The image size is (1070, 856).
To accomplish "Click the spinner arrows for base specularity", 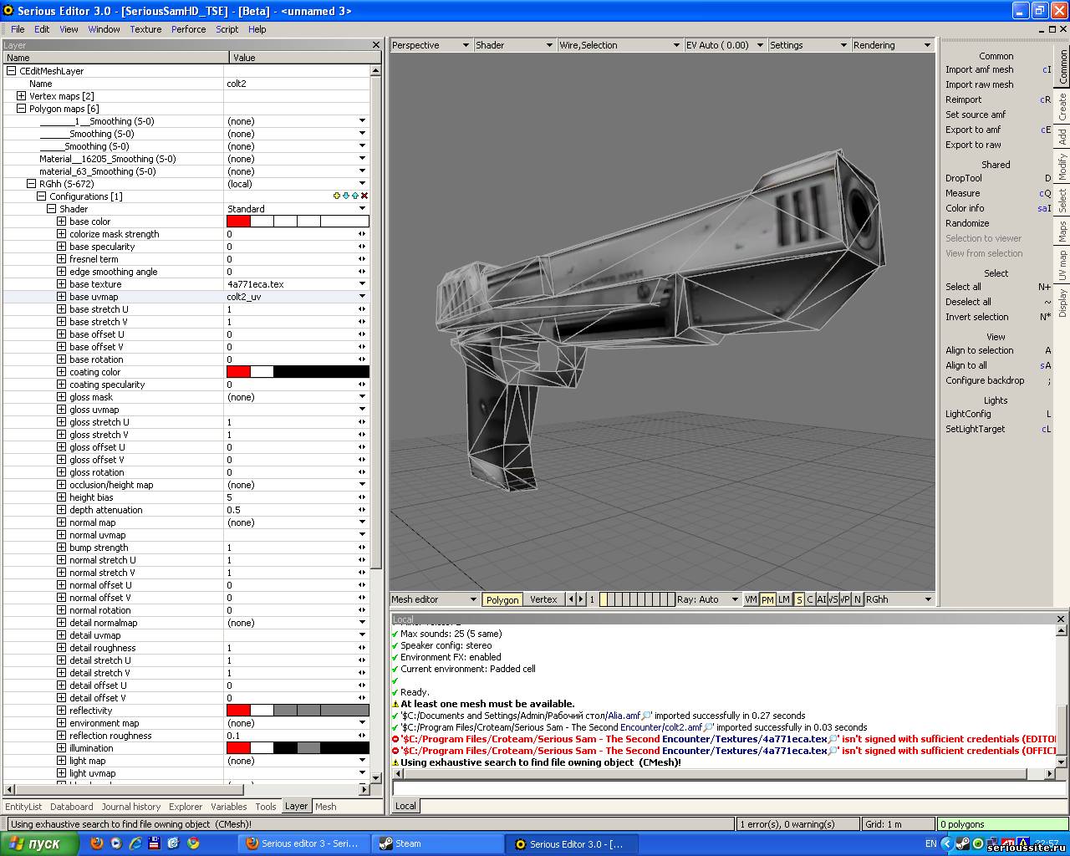I will click(x=362, y=247).
